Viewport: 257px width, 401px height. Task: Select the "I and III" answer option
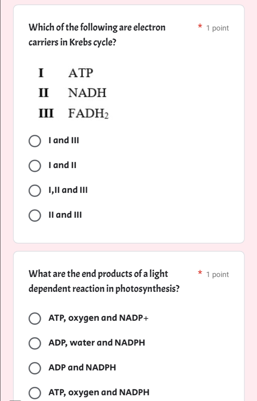point(62,140)
